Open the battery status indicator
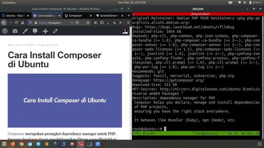264x148 pixels. [x=254, y=2]
